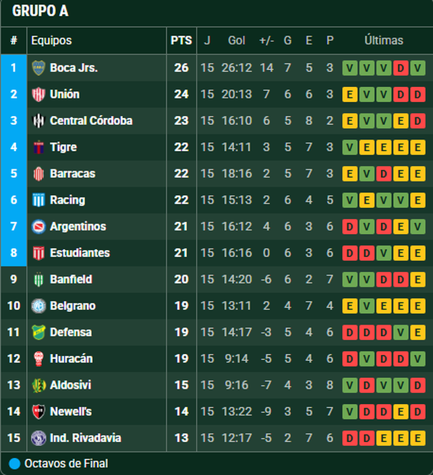Click Boca Jrs. red D result badge

point(401,67)
